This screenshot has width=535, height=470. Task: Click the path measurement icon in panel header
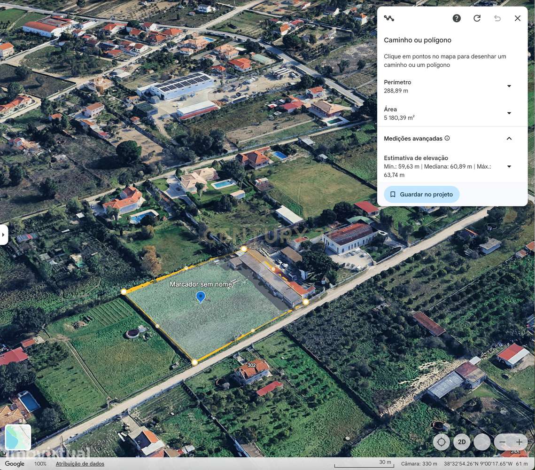tap(388, 18)
